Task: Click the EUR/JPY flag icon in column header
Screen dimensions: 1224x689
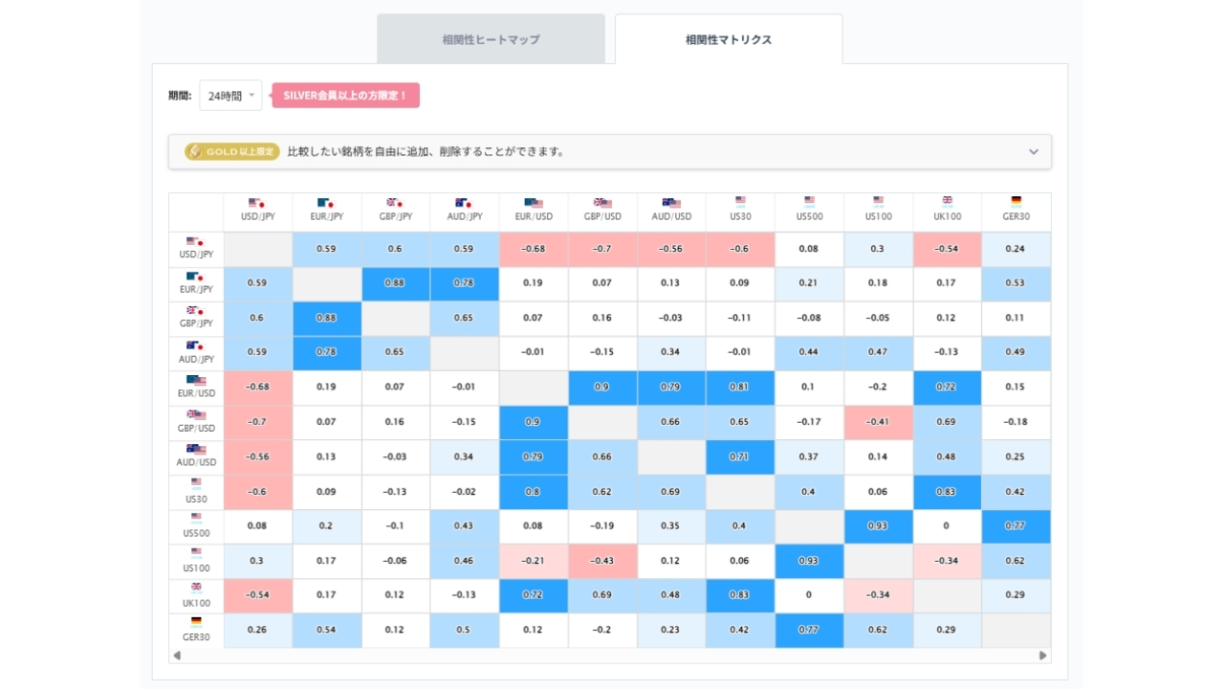Action: tap(324, 203)
